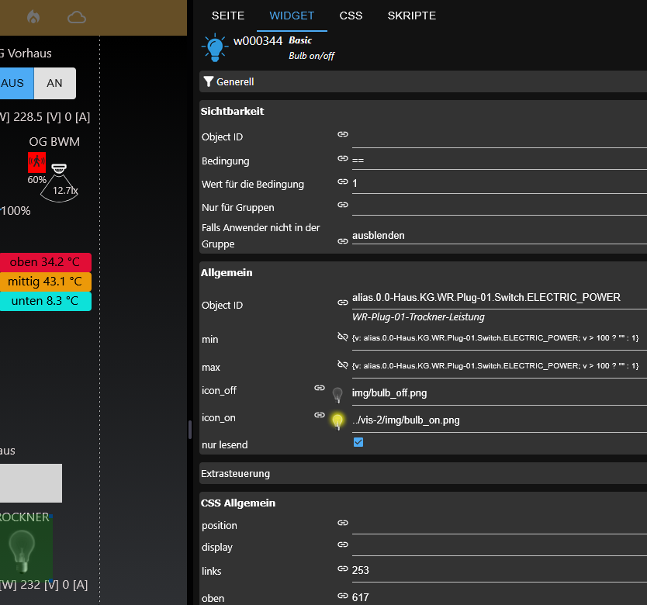Click the Wert für die Bedingung input field
The width and height of the screenshot is (647, 605).
tap(498, 183)
